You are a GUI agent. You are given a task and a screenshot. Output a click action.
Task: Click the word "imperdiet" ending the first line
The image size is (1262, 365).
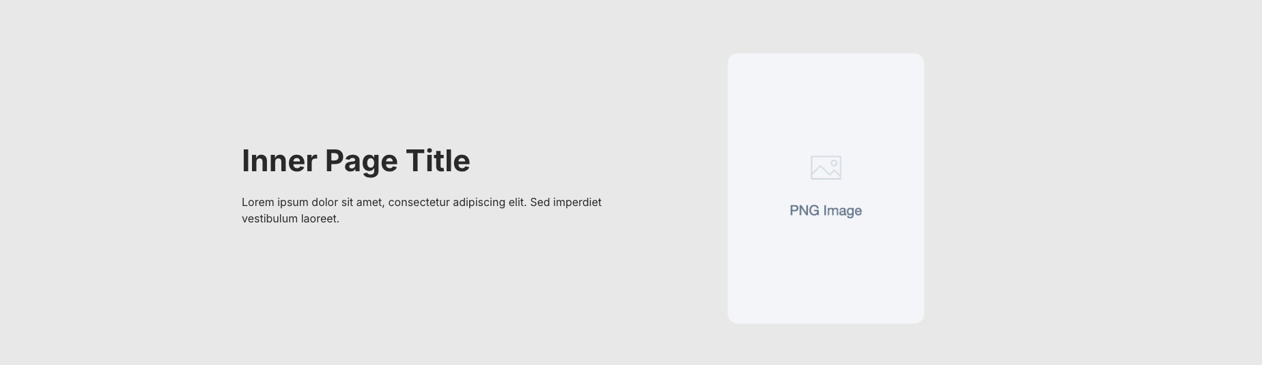point(577,203)
